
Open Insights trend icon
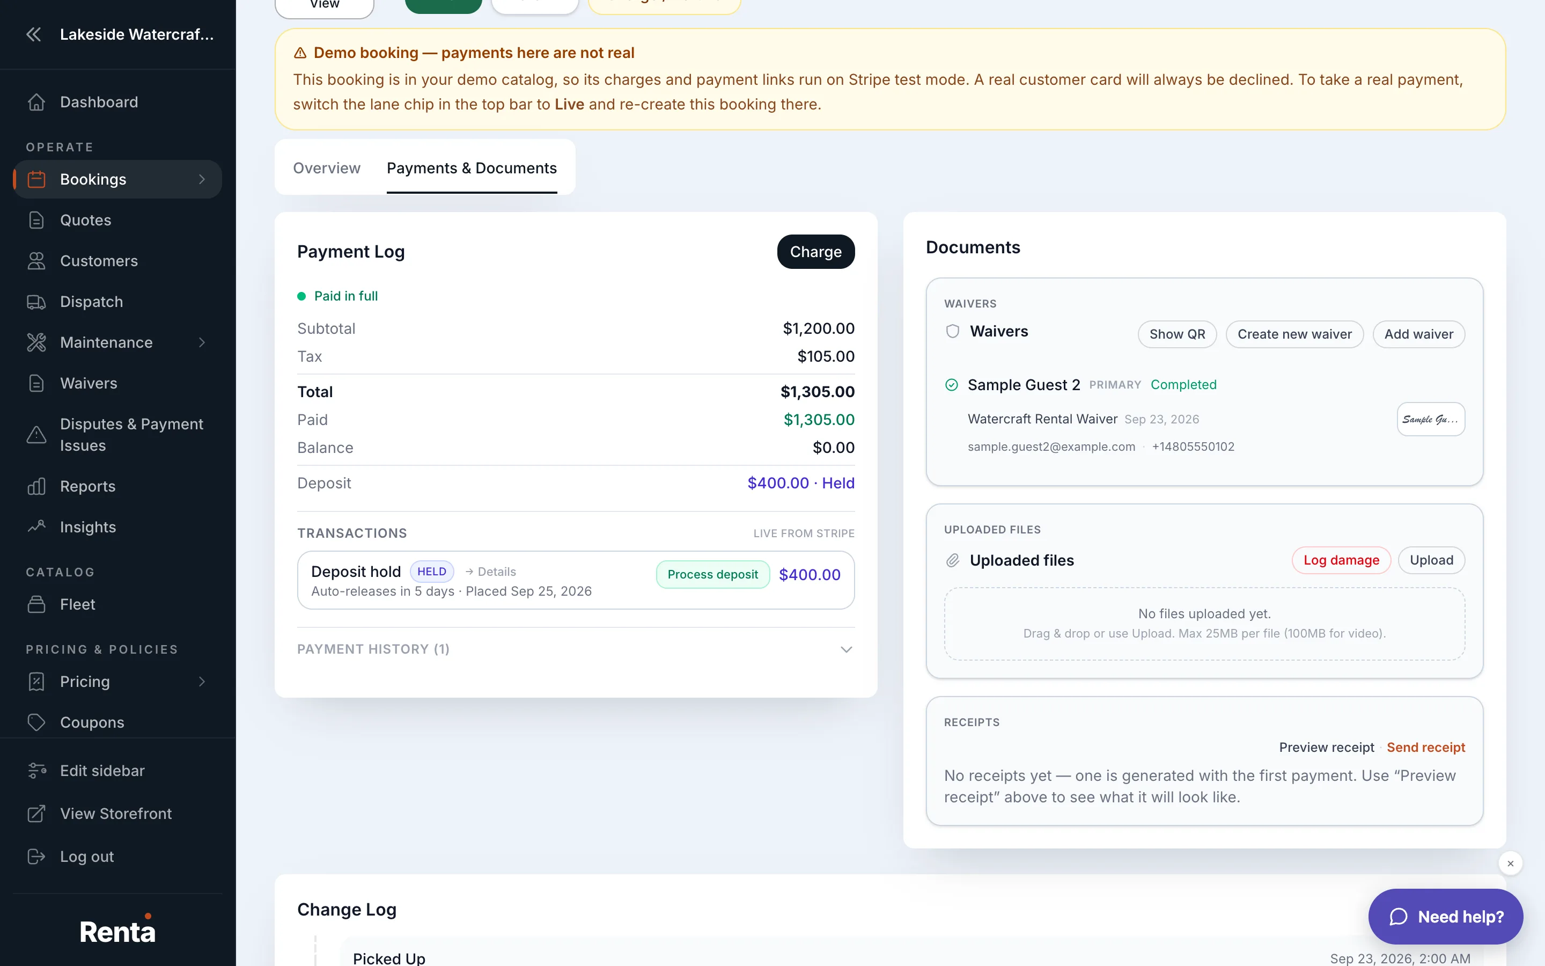pos(36,528)
